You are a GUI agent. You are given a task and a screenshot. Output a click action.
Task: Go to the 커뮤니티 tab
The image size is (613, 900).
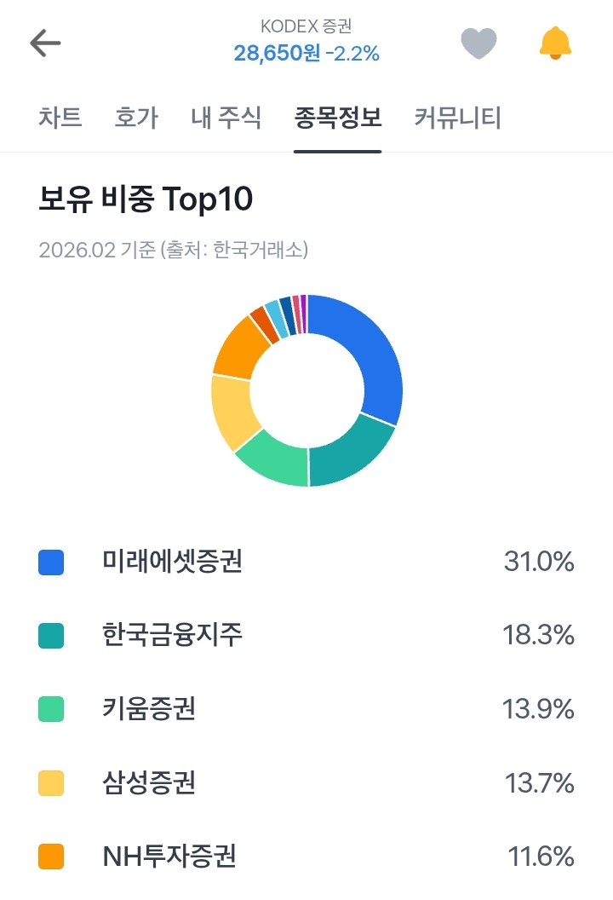458,118
